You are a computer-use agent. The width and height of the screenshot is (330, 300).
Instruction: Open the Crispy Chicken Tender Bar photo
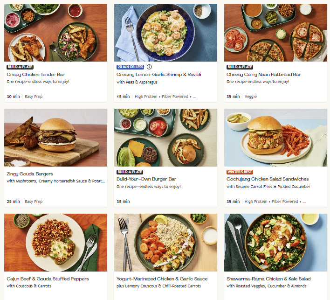point(55,33)
